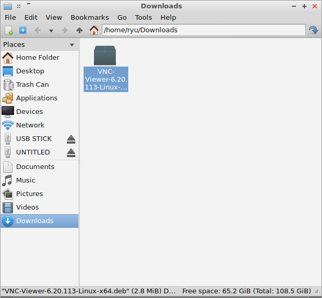322x298 pixels.
Task: Go back with the left arrow icon
Action: click(x=37, y=31)
